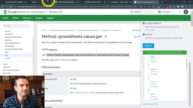Screen dimensions: 193x108
Task: Collapse the Gael JSON array entry
Action: (x=143, y=91)
